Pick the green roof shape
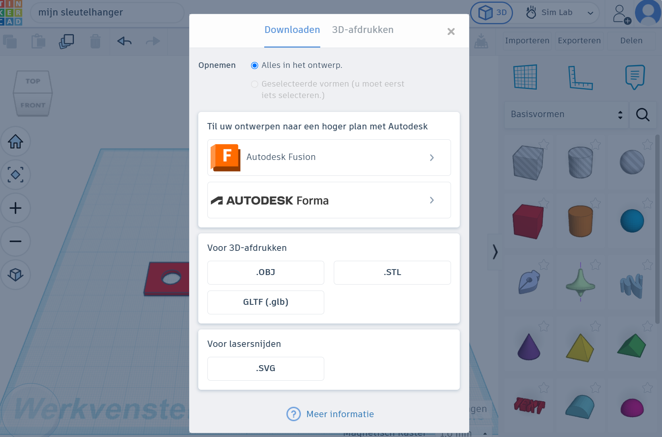This screenshot has width=662, height=437. click(x=632, y=346)
